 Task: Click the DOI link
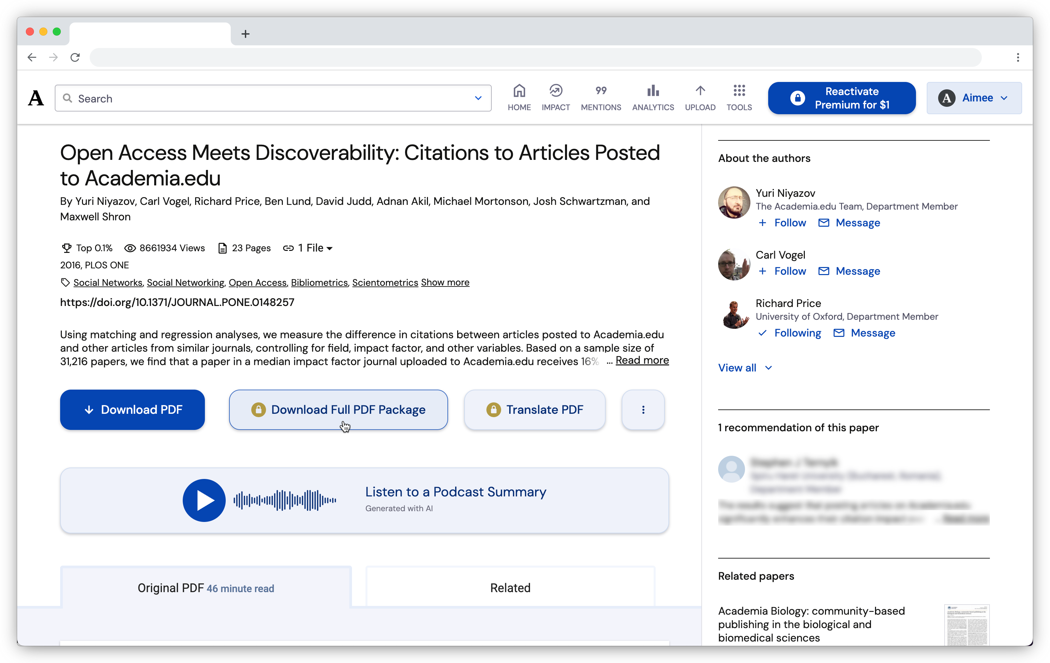coord(177,302)
